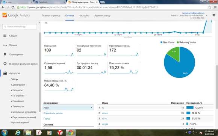Go forward with browser forward arrow
The image size is (218, 136).
click(x=8, y=8)
